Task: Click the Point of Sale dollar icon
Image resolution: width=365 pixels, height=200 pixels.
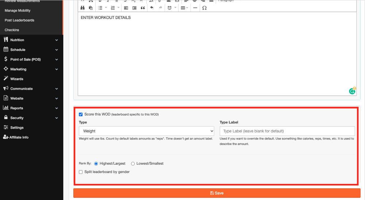Action: pyautogui.click(x=6, y=59)
